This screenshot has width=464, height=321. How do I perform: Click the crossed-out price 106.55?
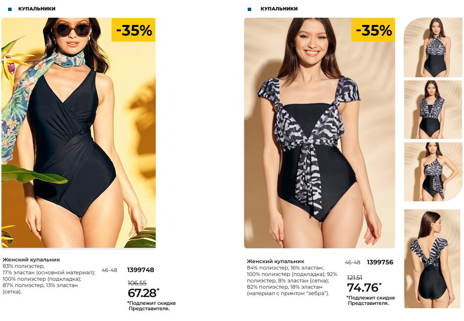coord(137,283)
